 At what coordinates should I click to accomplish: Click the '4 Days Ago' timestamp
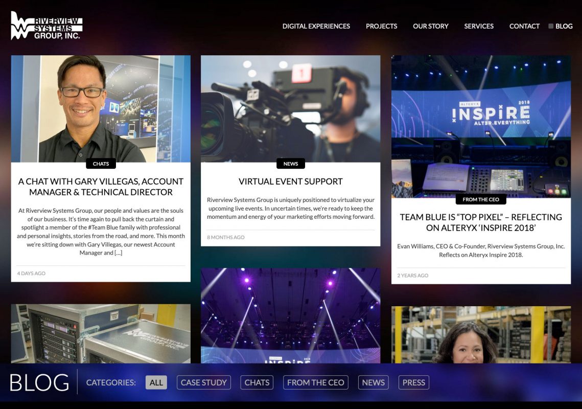(31, 274)
